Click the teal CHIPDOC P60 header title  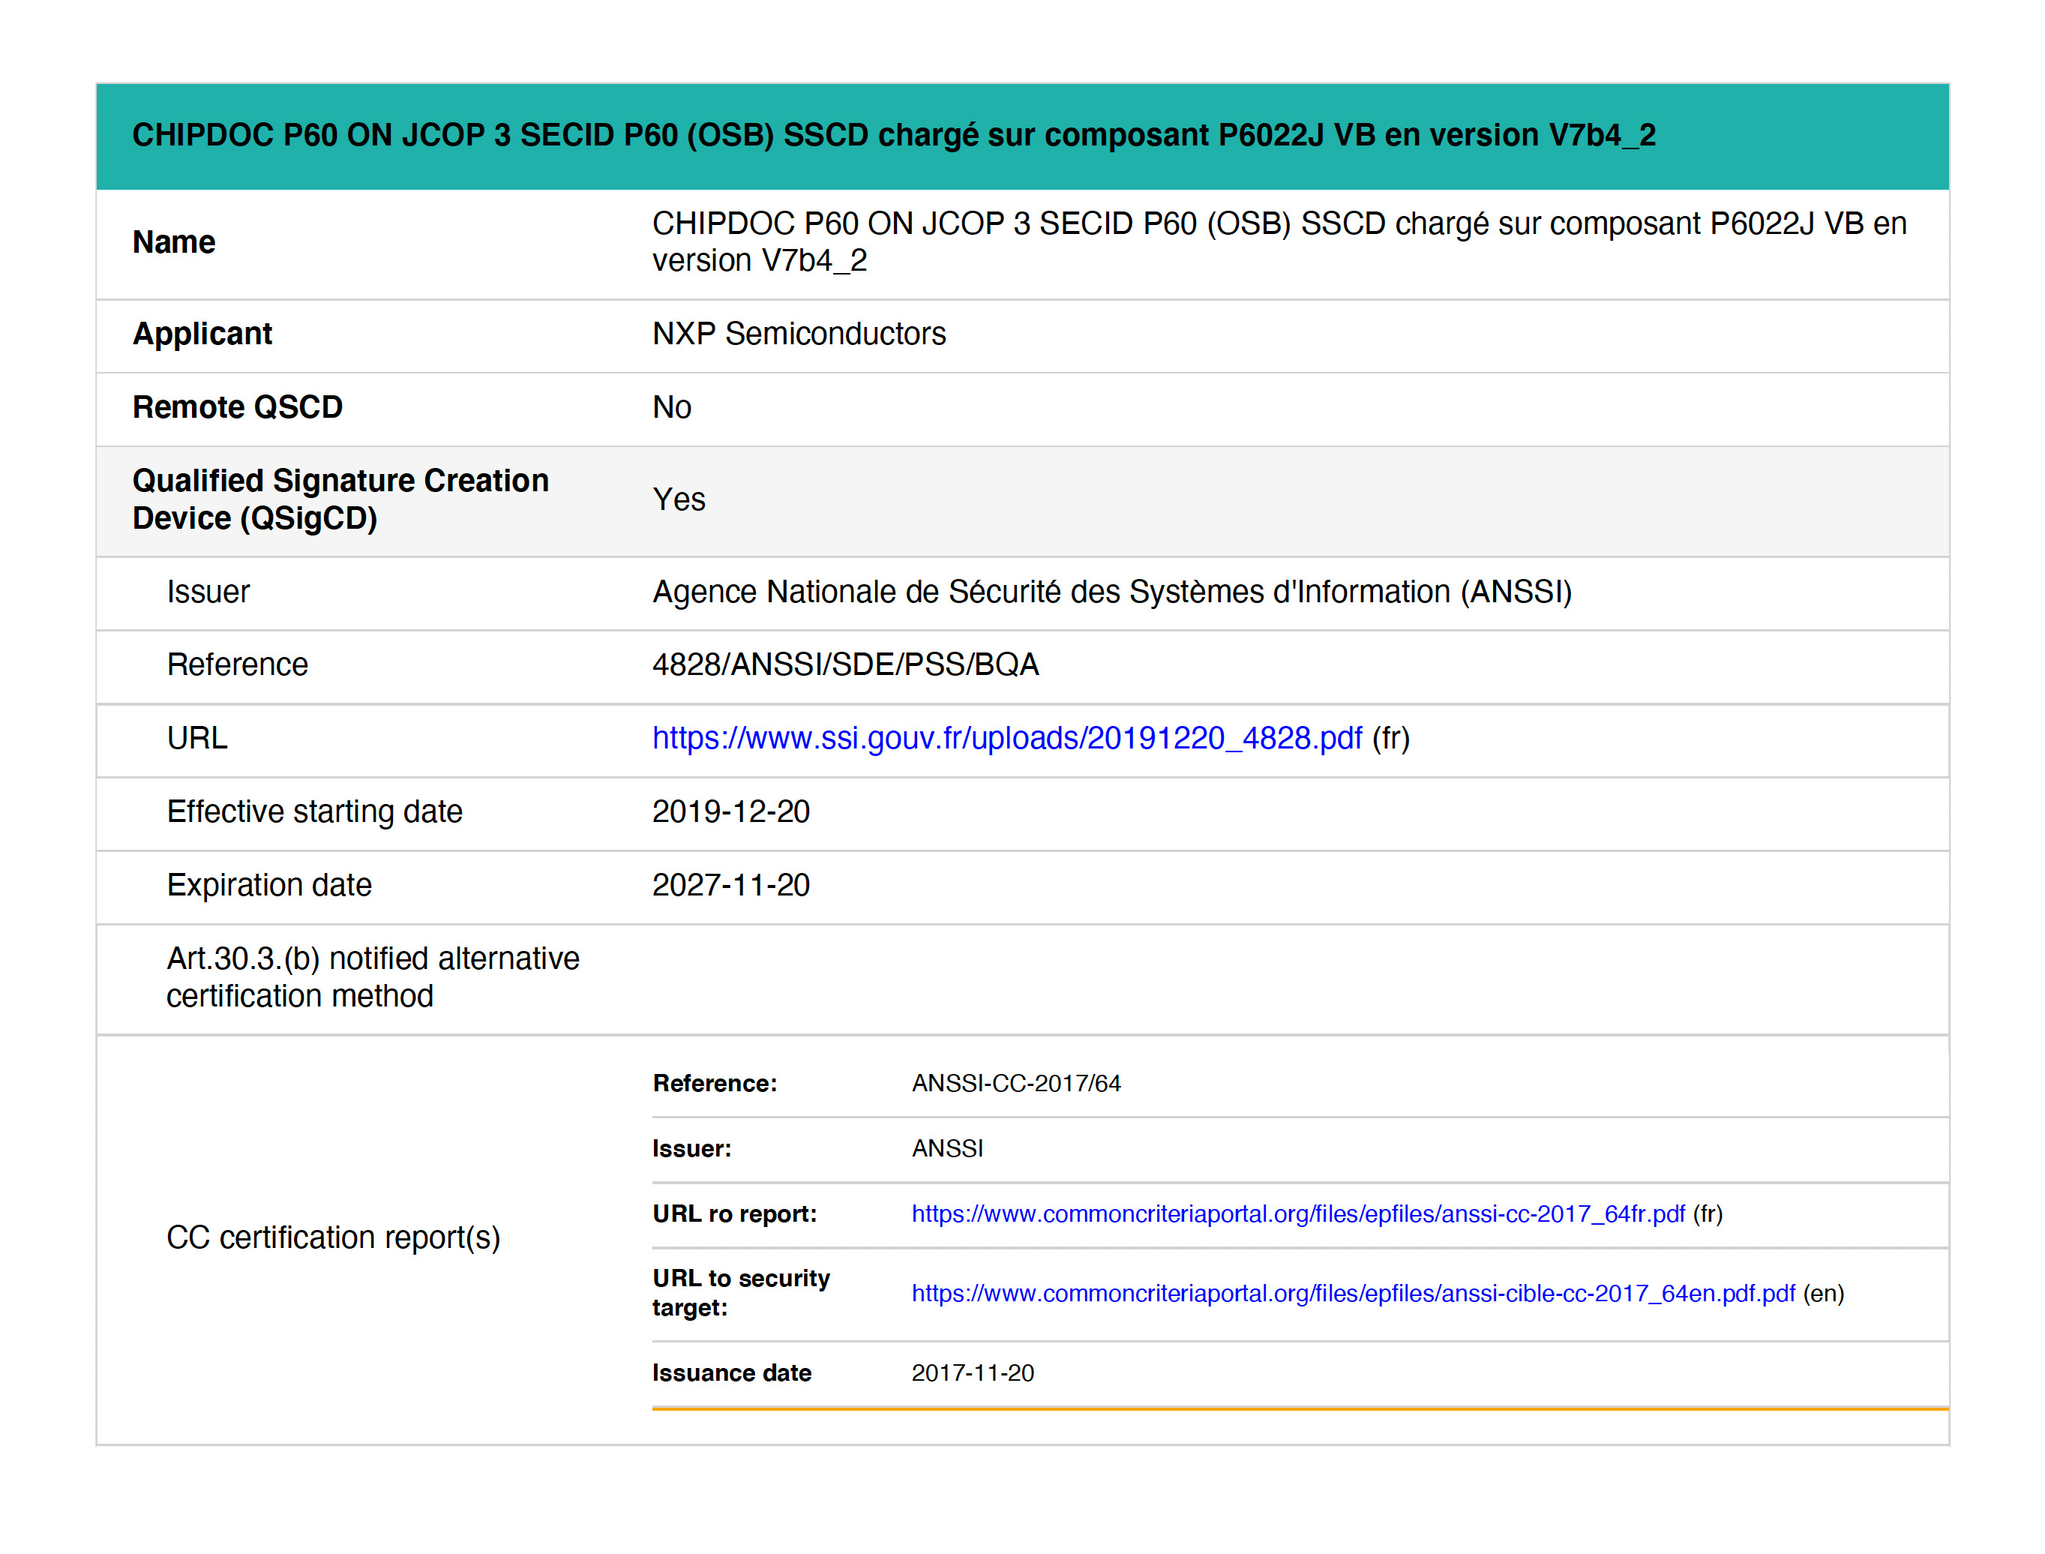coord(892,135)
